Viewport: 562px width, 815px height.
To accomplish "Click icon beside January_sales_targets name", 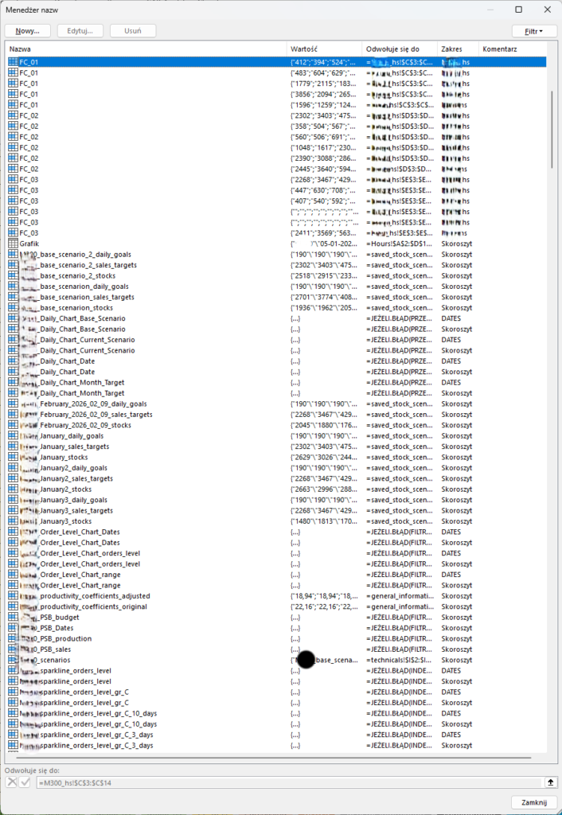I will (13, 446).
